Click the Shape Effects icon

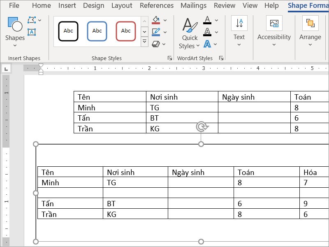tap(156, 44)
